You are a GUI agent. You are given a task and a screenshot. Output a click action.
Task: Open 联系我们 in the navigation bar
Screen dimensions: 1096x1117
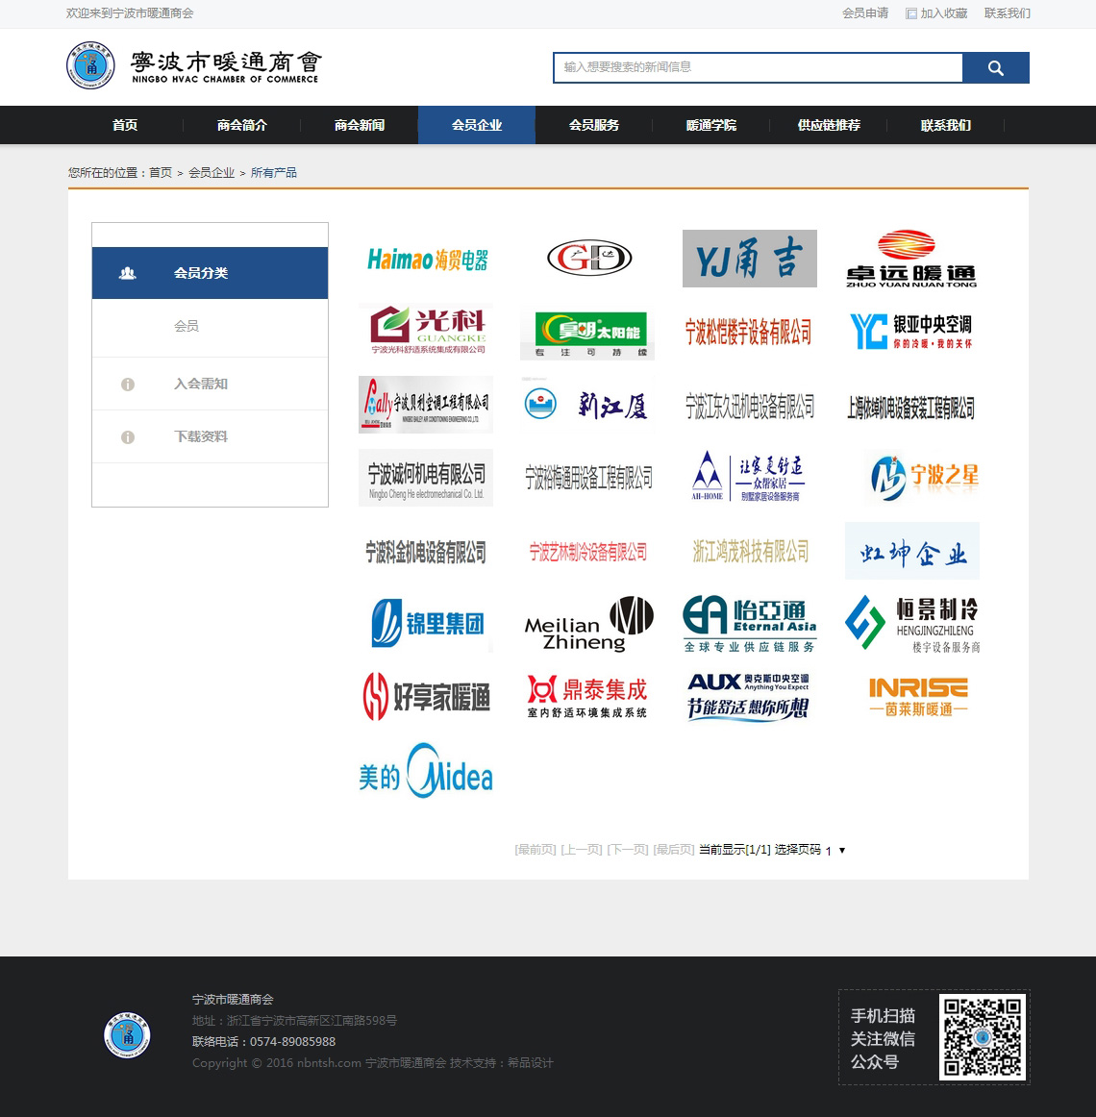point(946,125)
